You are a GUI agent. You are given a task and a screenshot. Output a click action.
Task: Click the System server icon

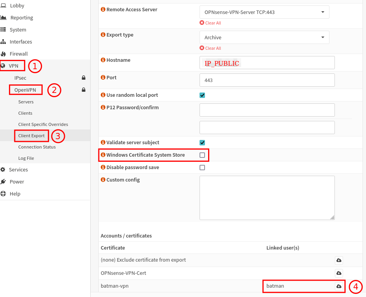(3, 30)
